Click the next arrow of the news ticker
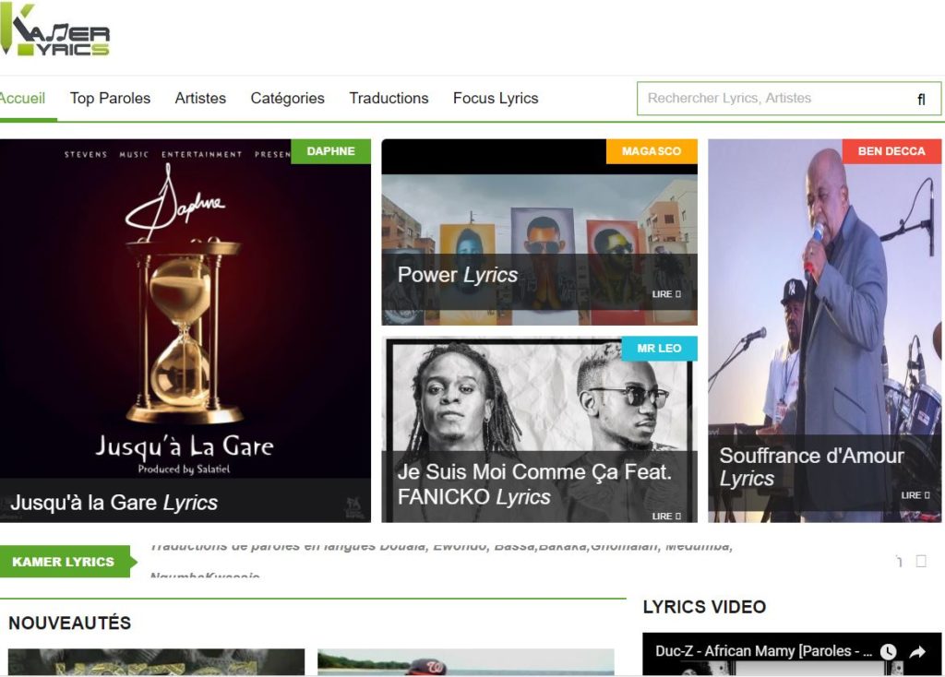 921,562
